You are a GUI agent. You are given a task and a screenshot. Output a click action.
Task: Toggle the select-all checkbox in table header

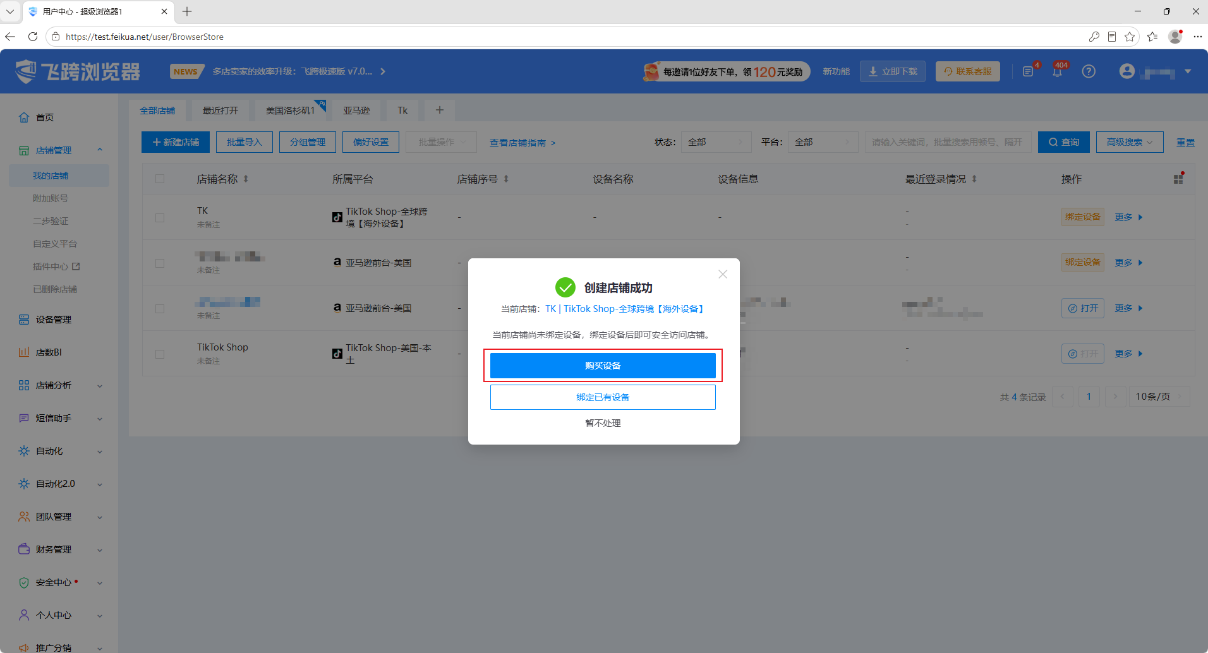(x=160, y=179)
